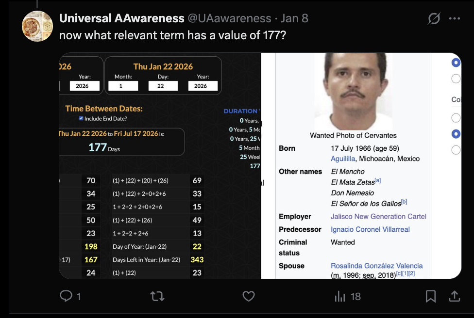Open Universal AAwareness profile avatar
This screenshot has width=474, height=318.
point(37,26)
